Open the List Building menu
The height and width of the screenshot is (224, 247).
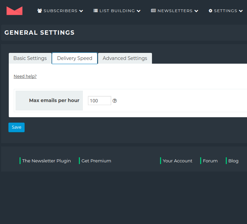[x=117, y=11]
